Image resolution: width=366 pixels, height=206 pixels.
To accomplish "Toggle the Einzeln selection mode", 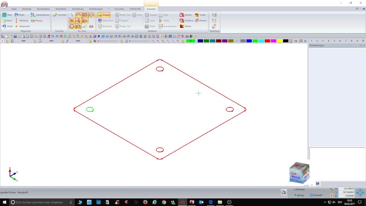I will tap(104, 15).
